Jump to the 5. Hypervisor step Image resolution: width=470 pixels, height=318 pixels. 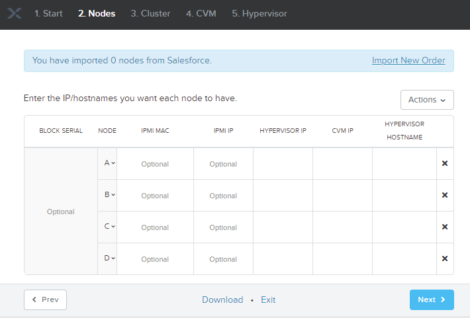coord(259,13)
